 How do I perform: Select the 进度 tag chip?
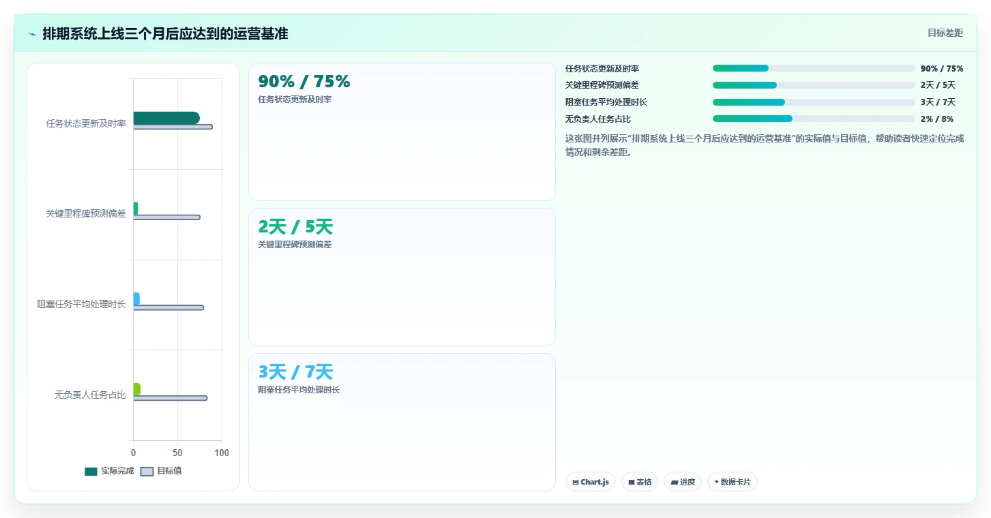[683, 482]
